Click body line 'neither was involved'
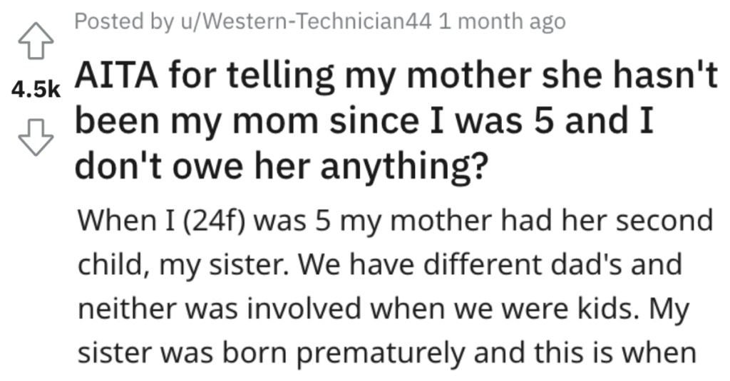The height and width of the screenshot is (381, 730). pyautogui.click(x=383, y=309)
